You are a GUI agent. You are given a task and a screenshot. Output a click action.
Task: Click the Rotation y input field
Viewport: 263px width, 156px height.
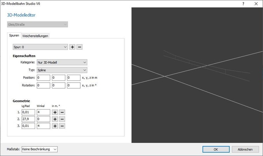[x=59, y=85]
